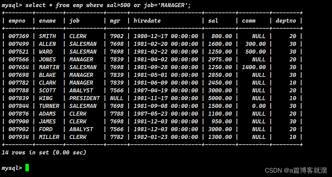Viewport: 332px width, 177px height.
Task: Click the '14 rows in set (0.00 sec)' message
Action: pyautogui.click(x=44, y=152)
